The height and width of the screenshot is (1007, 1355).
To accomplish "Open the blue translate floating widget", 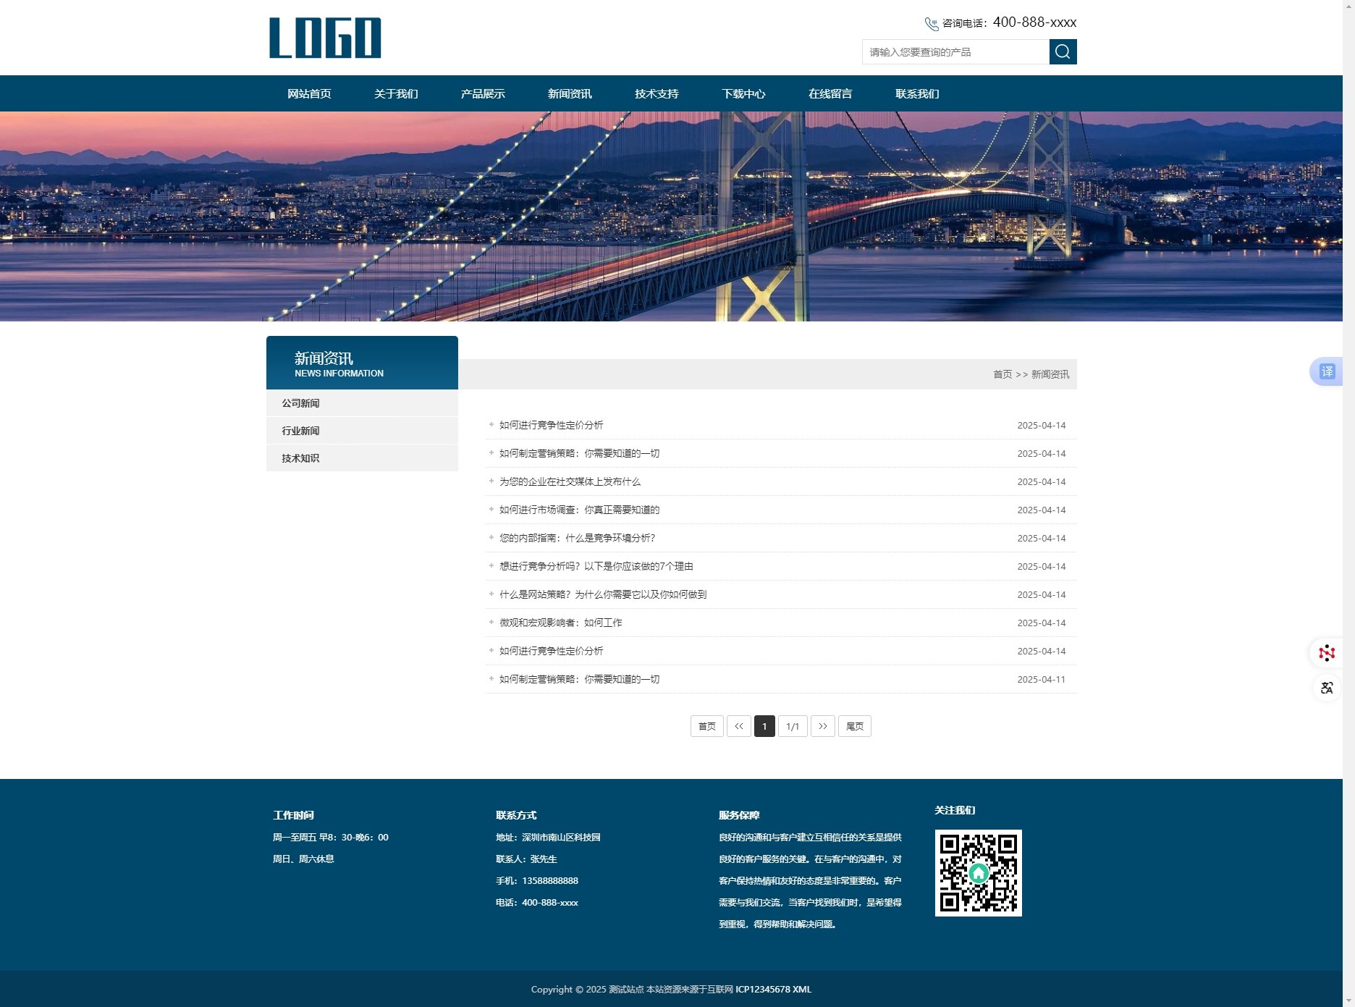I will click(1326, 371).
